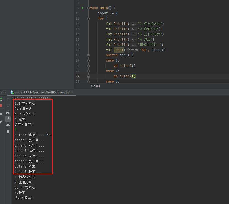Click 'go outer2()' on line 22
The width and height of the screenshot is (229, 204).
pos(124,76)
